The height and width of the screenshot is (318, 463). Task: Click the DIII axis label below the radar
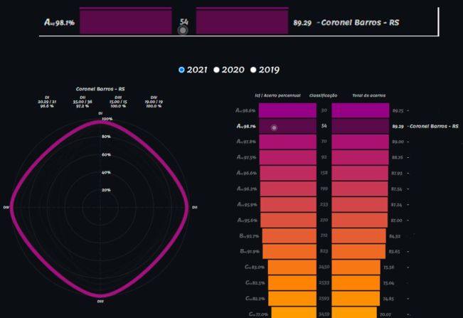pyautogui.click(x=100, y=302)
